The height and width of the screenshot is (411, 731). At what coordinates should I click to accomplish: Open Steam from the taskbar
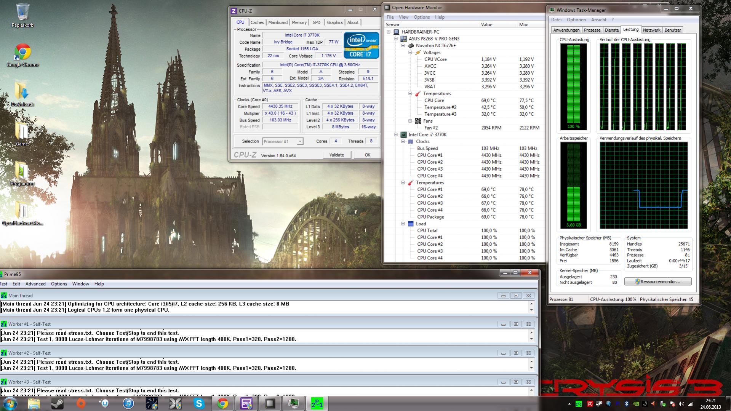[58, 403]
